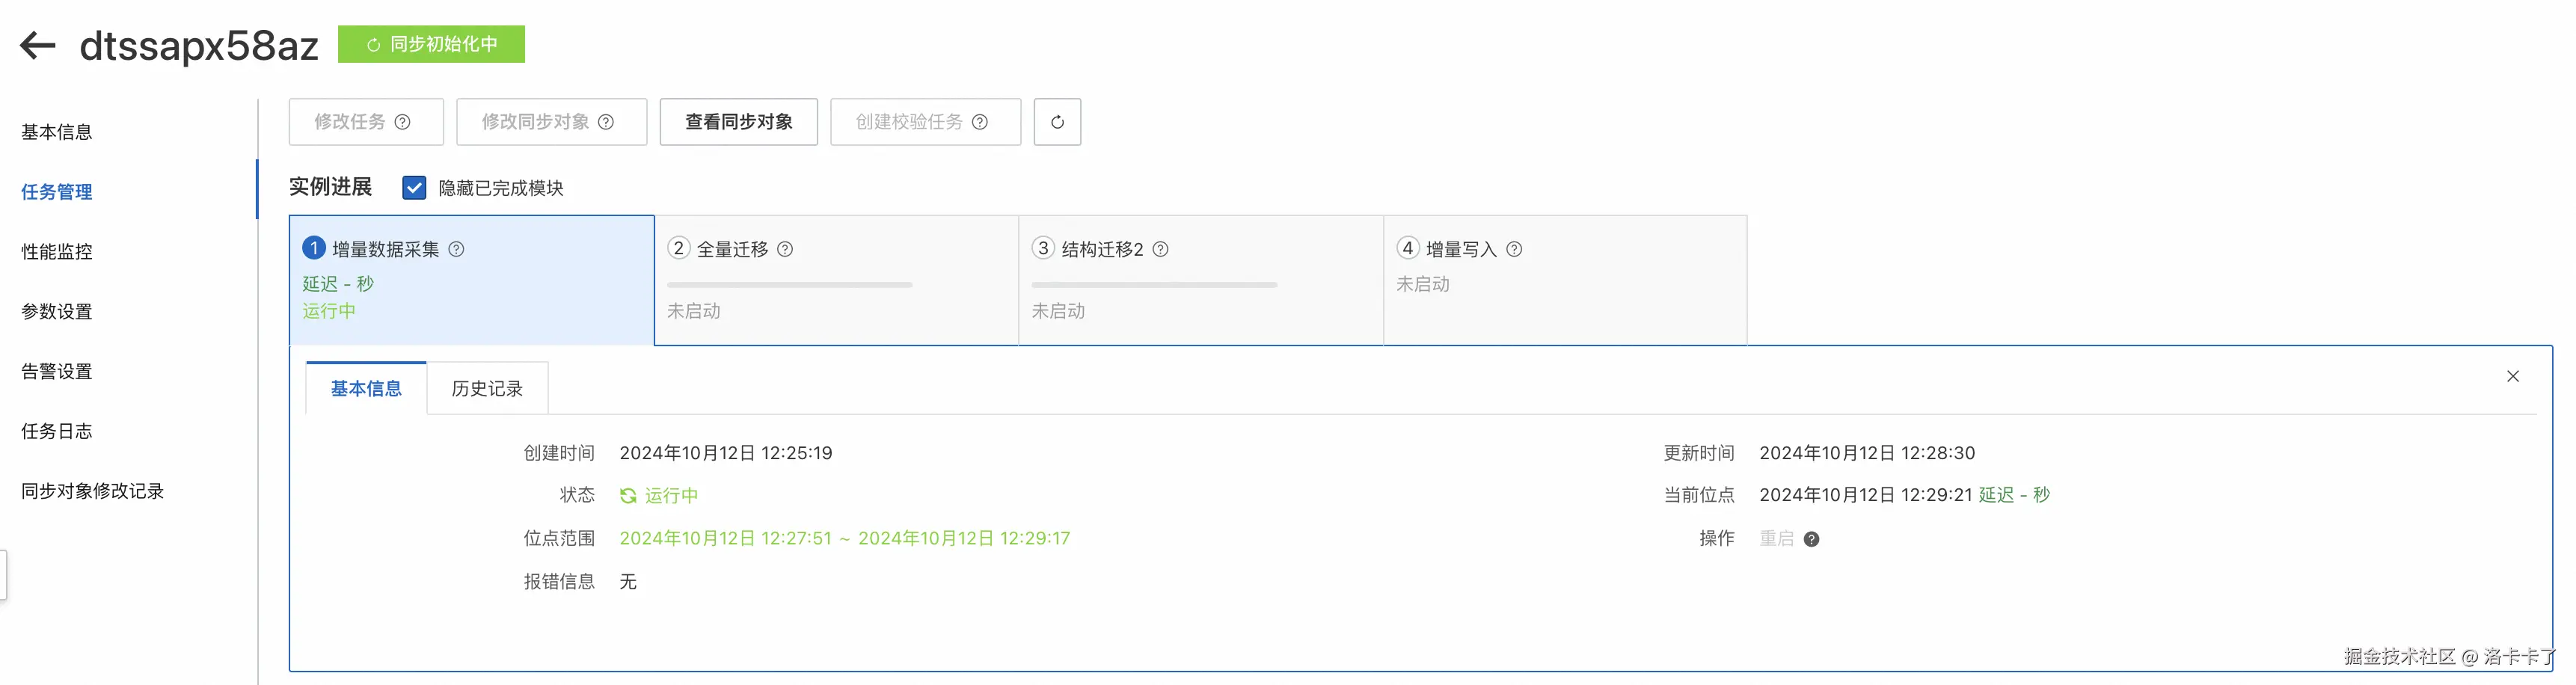Click the refresh icon button in toolbar
This screenshot has height=685, width=2576.
[1056, 122]
